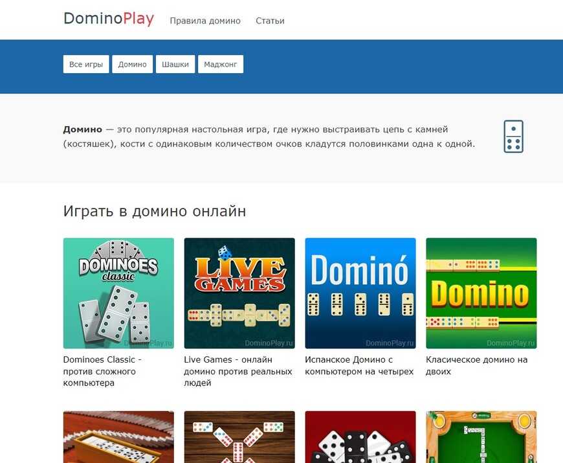Go to the Статьи menu item
The image size is (563, 463).
point(270,21)
